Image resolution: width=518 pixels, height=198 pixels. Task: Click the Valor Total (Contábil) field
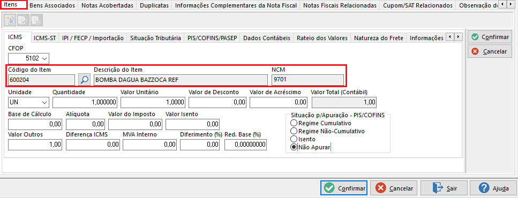(x=344, y=103)
